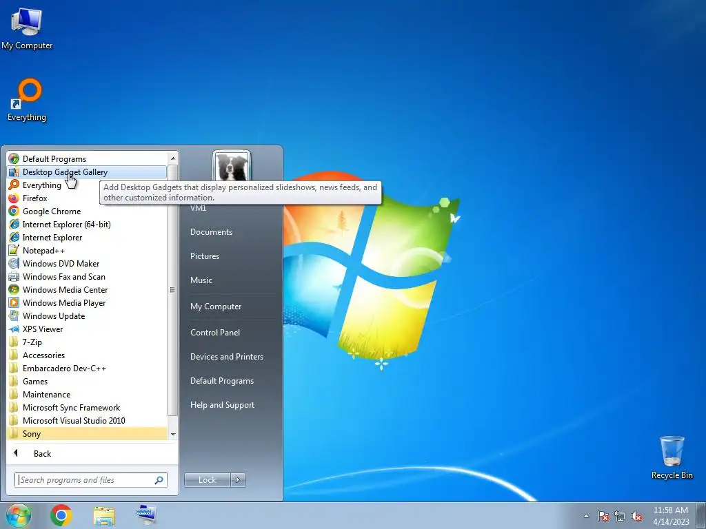Open Music from Start menu right pane
The image size is (706, 529).
point(201,280)
